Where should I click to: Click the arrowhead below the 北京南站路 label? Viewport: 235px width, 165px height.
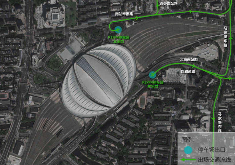pyautogui.click(x=194, y=66)
